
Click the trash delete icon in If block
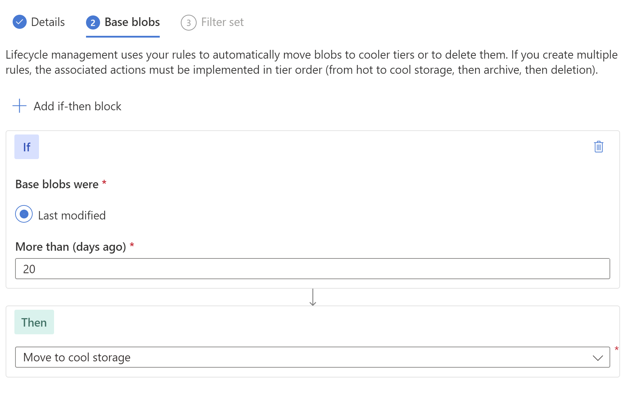pyautogui.click(x=598, y=146)
